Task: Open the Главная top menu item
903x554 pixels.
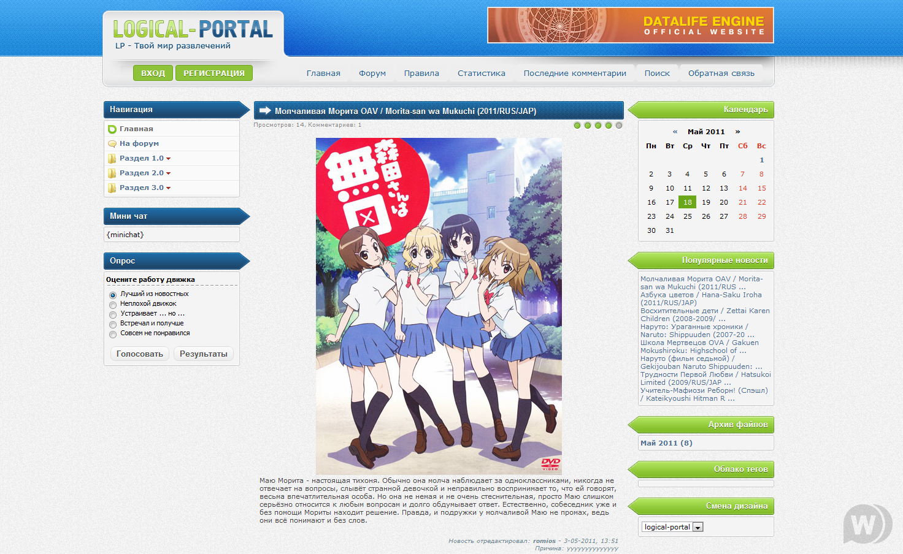Action: 323,74
